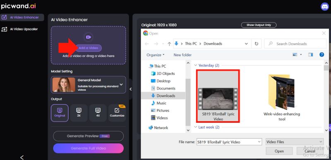Click the Up one level arrow
This screenshot has height=160, width=331.
(x=169, y=44)
